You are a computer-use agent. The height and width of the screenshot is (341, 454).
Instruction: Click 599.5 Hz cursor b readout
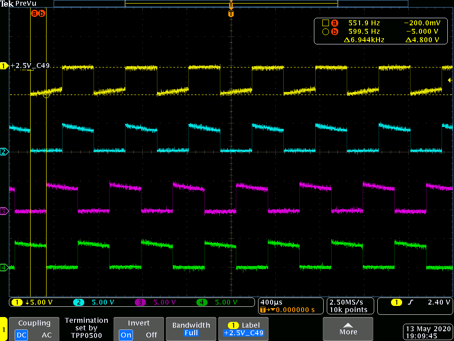(364, 32)
